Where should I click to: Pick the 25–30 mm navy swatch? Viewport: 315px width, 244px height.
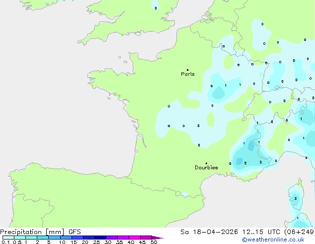pos(100,238)
